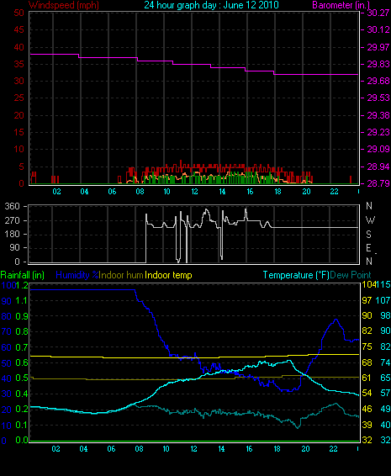Viewport: 391px width, 476px height.
Task: Click the cyan temperature label 40
Action: (385, 425)
